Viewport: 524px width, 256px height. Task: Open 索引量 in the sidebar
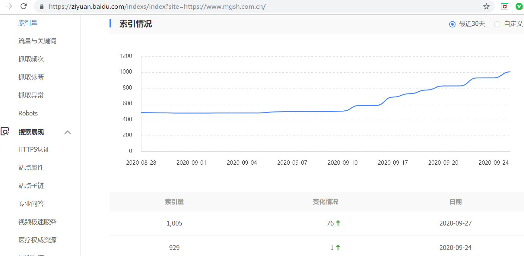(28, 23)
